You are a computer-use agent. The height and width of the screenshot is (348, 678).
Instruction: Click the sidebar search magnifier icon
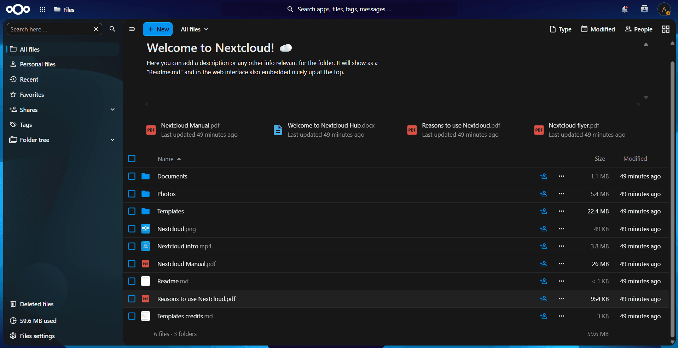tap(112, 29)
